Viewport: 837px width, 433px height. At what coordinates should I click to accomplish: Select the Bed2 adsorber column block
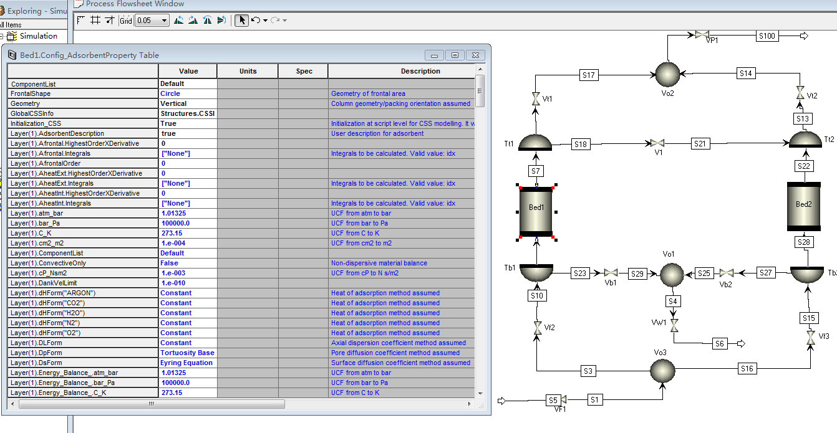(x=804, y=205)
